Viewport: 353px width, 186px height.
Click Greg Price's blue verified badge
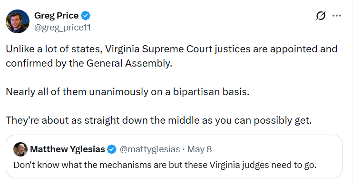click(x=86, y=16)
